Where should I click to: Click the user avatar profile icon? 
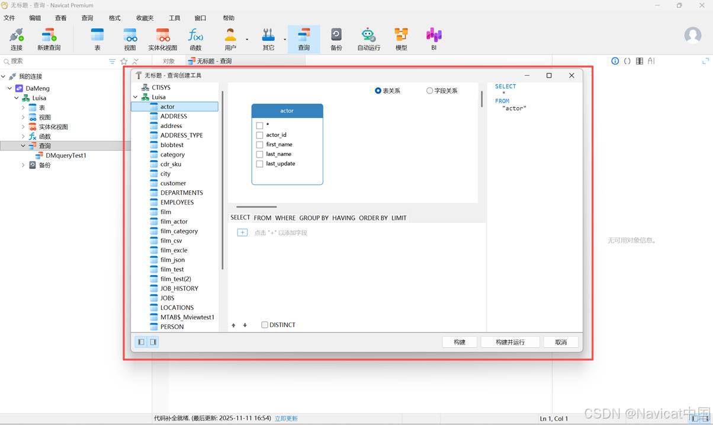(x=693, y=35)
